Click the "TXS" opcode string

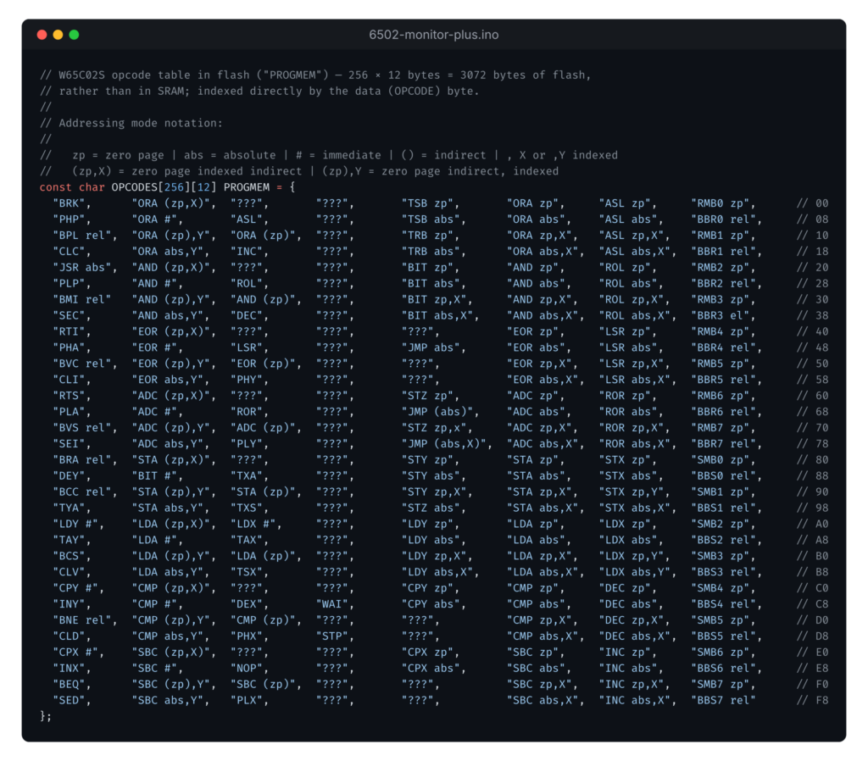point(247,508)
